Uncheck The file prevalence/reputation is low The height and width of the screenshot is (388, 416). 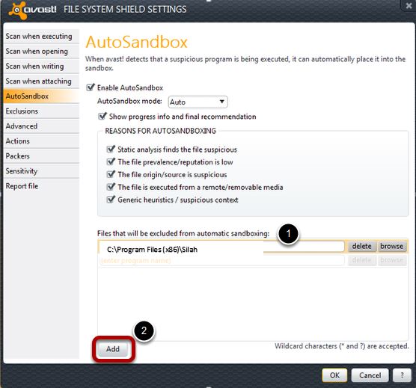pyautogui.click(x=111, y=162)
